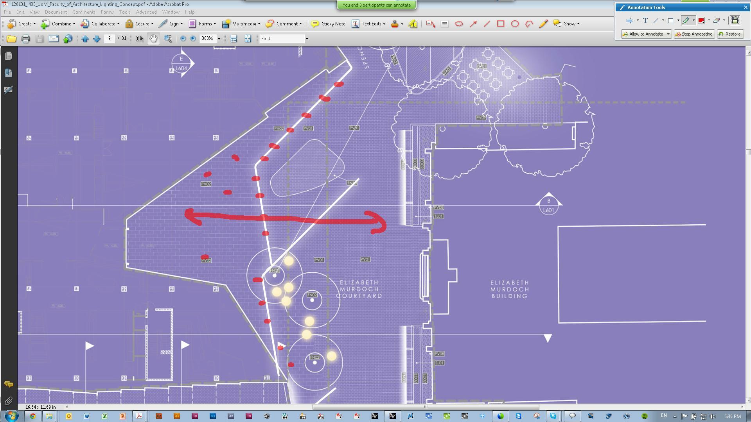This screenshot has height=422, width=751.
Task: Pick the red annotation color swatch
Action: pyautogui.click(x=701, y=20)
